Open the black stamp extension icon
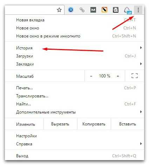 click(116, 10)
